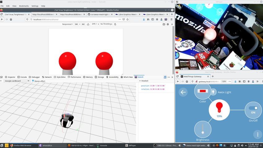Open the View menu in Konsole

coord(15,6)
